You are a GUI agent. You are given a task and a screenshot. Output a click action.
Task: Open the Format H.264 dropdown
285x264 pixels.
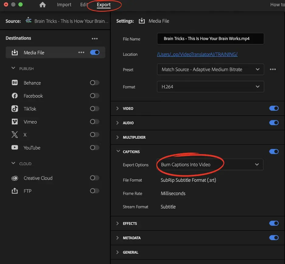(210, 86)
